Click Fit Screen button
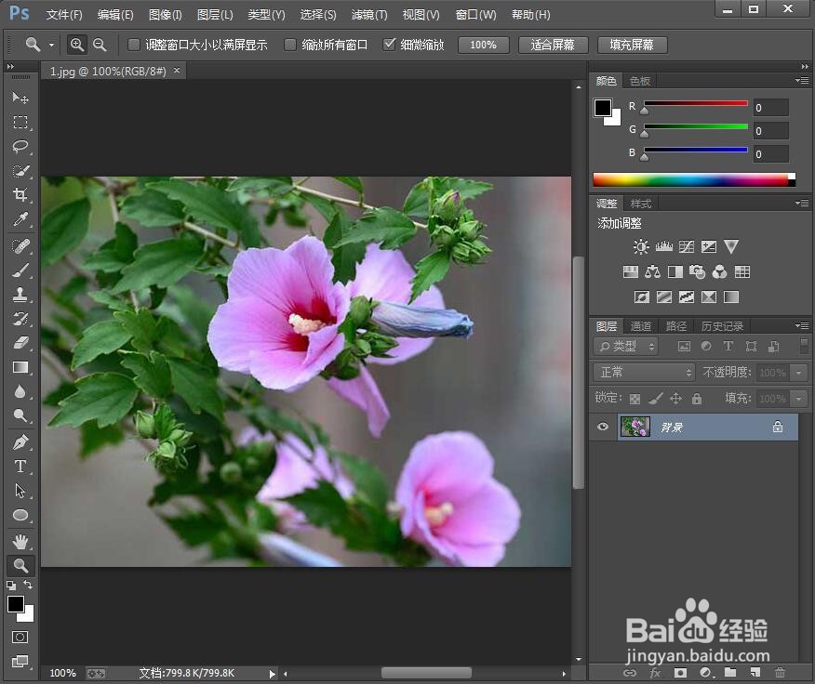The height and width of the screenshot is (684, 815). tap(553, 45)
